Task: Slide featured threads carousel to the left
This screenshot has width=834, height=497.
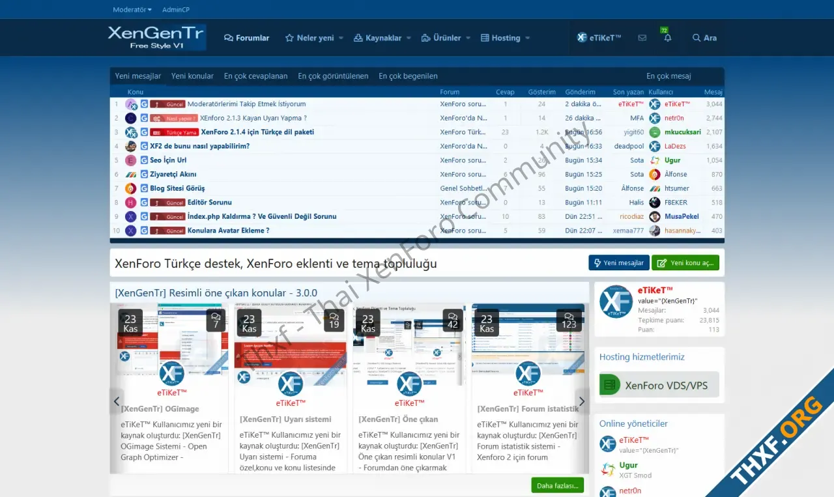Action: 117,402
